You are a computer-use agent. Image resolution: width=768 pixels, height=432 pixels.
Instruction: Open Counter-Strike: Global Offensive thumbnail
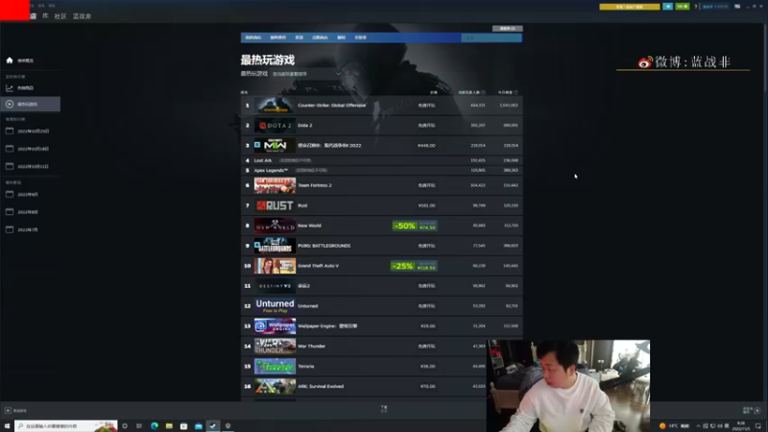tap(275, 106)
